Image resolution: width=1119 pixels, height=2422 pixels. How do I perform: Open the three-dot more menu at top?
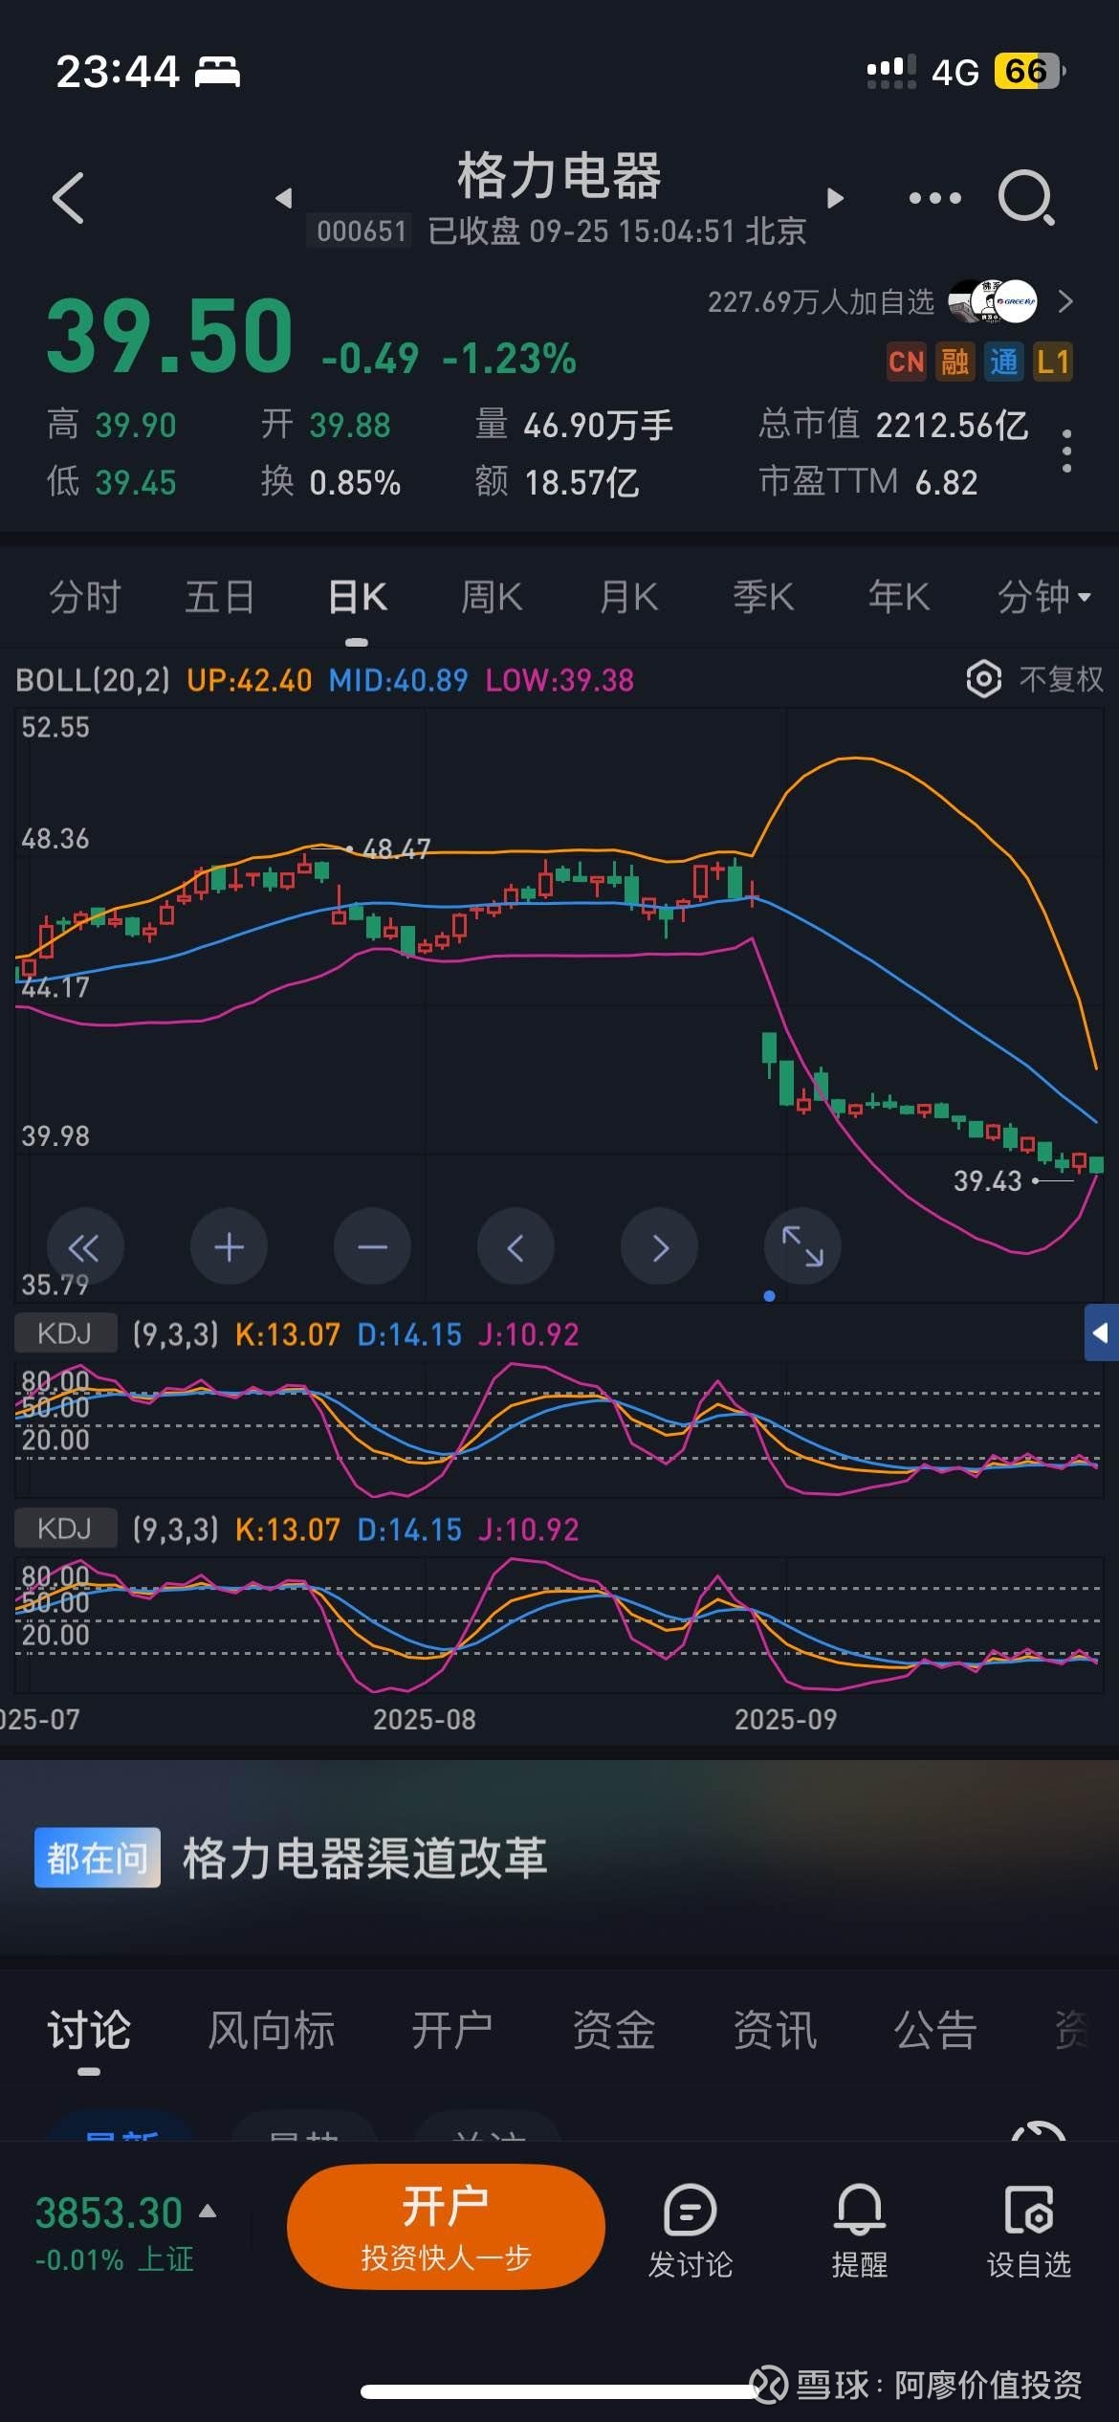tap(934, 198)
